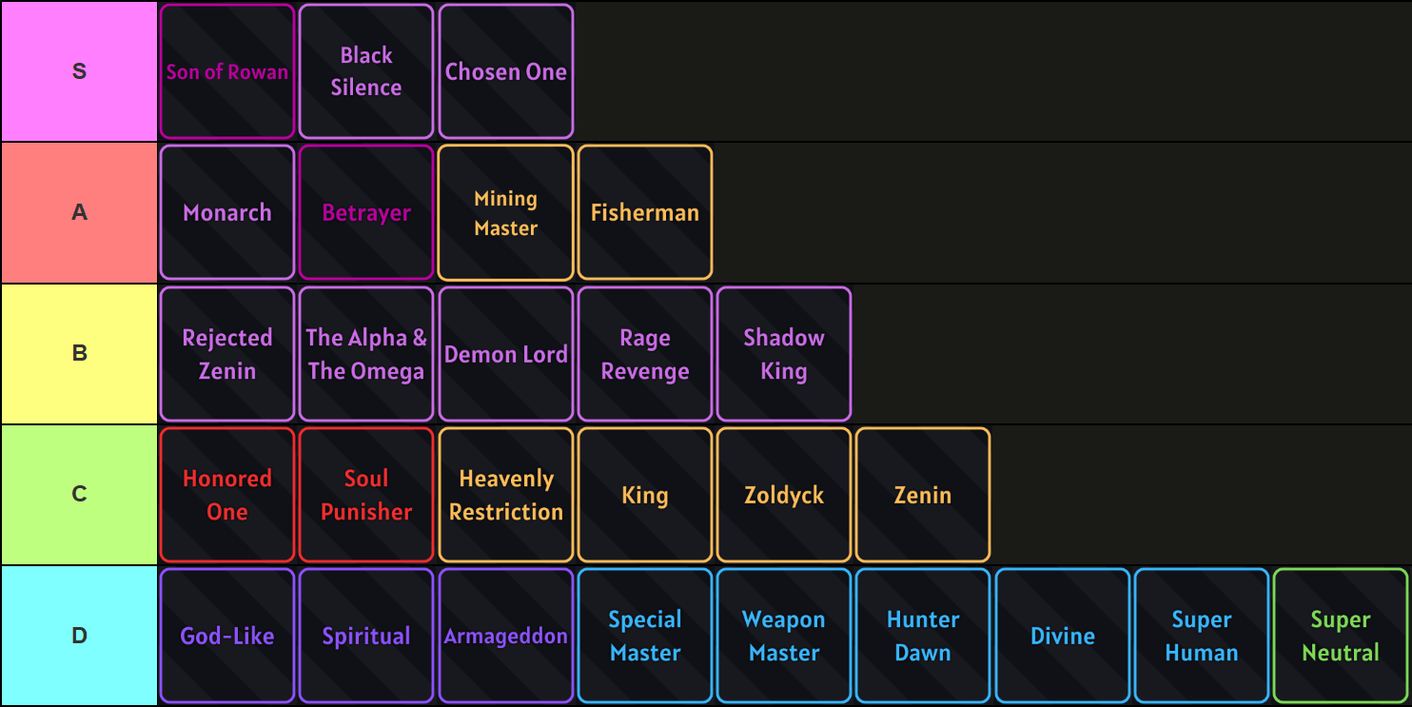Select the Zoldyck tile
Image resolution: width=1412 pixels, height=707 pixels.
[784, 495]
